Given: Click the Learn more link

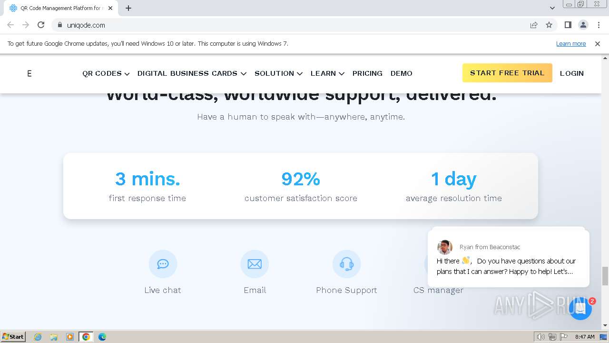Looking at the screenshot, I should click(571, 43).
